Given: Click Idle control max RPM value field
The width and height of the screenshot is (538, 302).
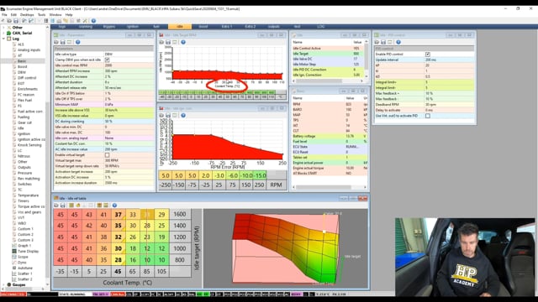Looking at the screenshot, I should pos(129,65).
